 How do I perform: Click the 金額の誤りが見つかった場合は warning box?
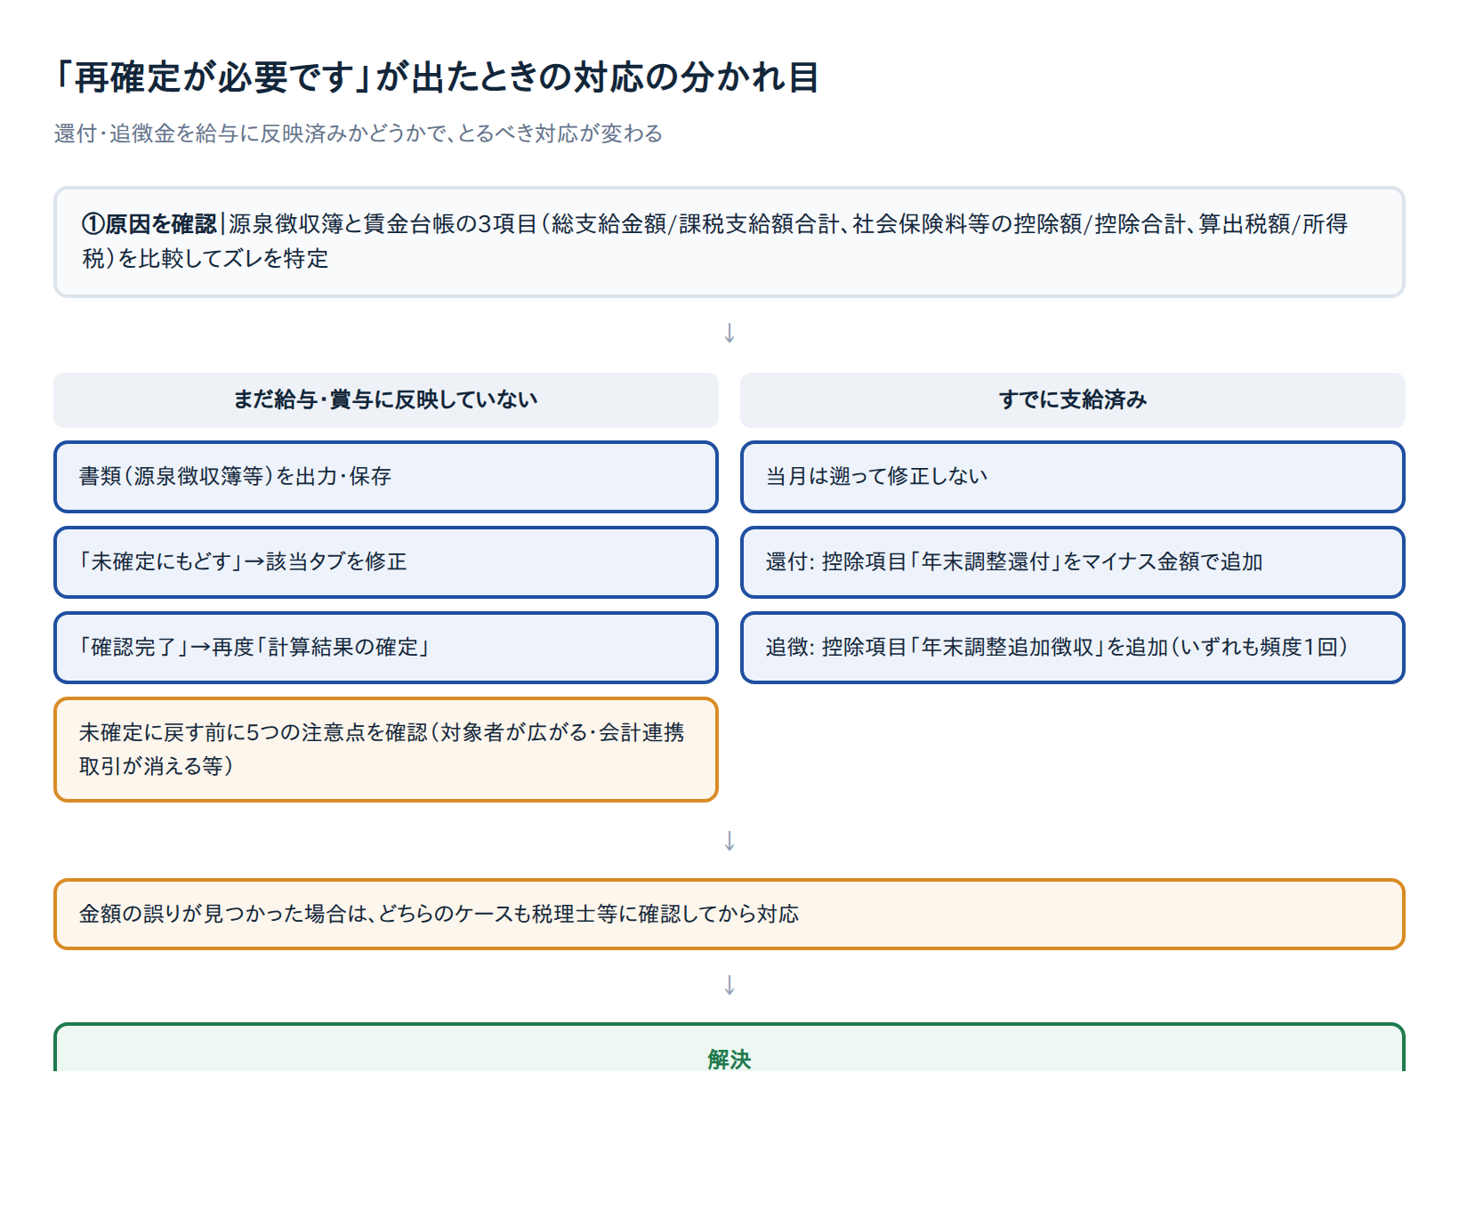[729, 915]
